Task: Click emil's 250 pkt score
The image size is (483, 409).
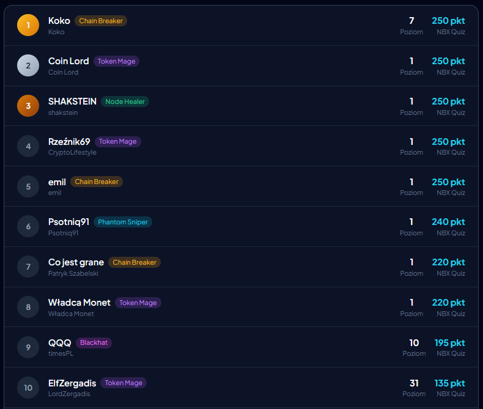Action: tap(448, 182)
